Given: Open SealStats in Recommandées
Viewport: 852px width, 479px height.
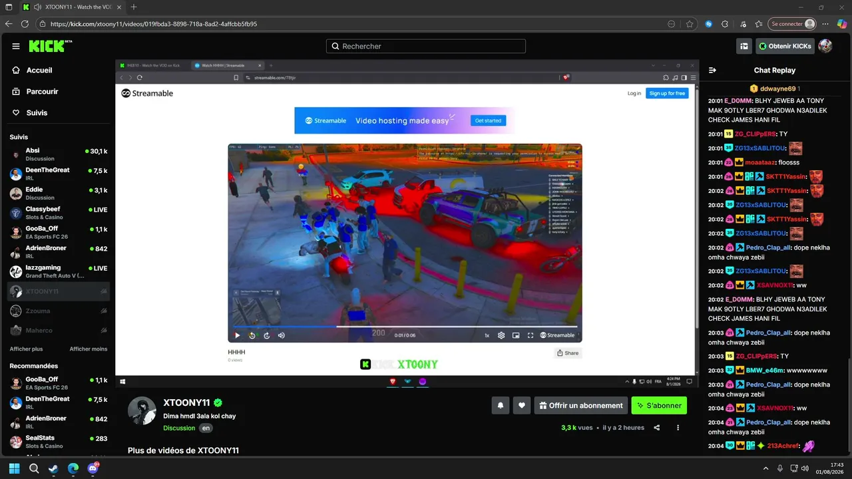Looking at the screenshot, I should (59, 442).
